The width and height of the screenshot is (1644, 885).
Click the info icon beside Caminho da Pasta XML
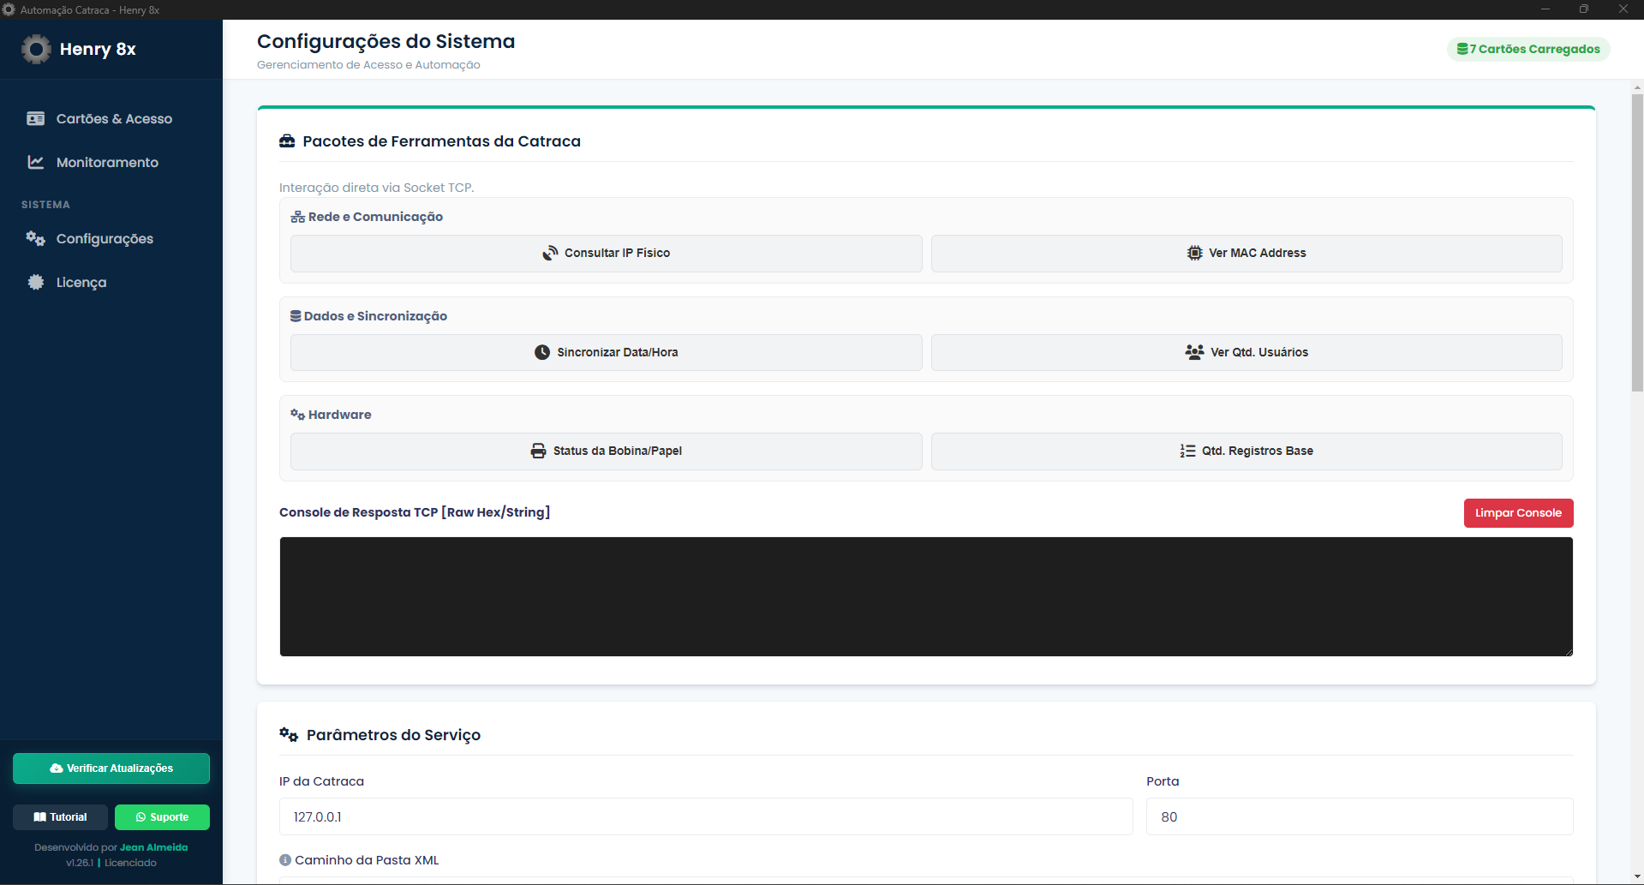pyautogui.click(x=285, y=860)
